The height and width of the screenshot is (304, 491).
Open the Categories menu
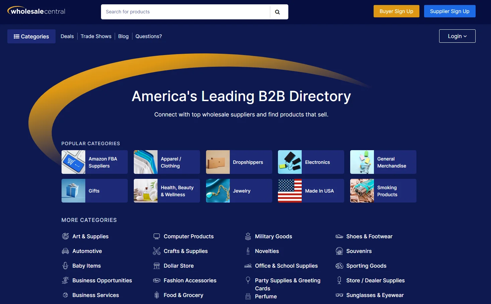(x=31, y=36)
